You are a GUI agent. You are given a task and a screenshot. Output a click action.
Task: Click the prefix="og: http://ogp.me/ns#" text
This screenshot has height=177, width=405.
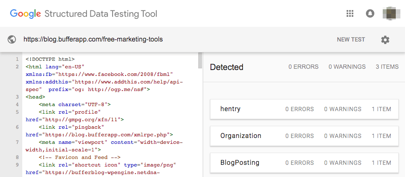click(97, 89)
